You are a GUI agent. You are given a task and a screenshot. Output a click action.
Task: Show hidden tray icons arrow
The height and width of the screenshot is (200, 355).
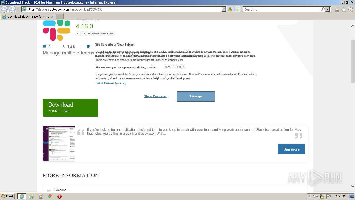click(x=309, y=196)
